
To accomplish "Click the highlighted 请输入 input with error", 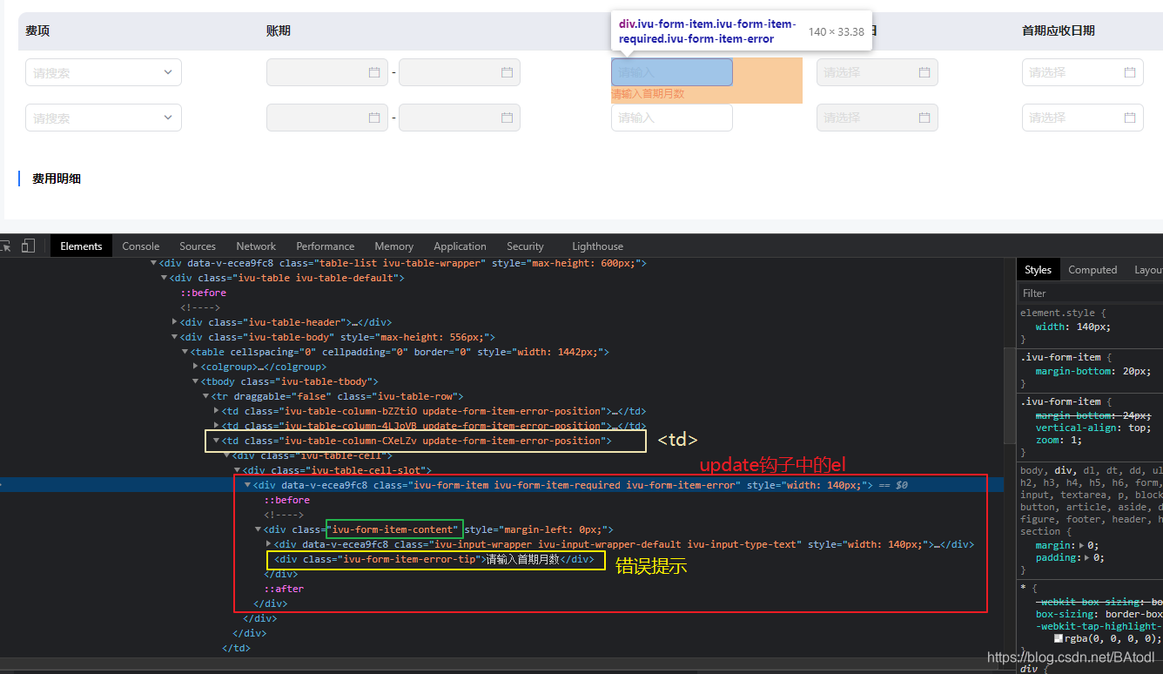I will pyautogui.click(x=672, y=72).
